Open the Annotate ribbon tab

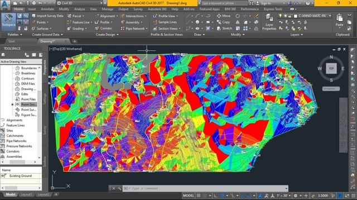[x=47, y=9]
